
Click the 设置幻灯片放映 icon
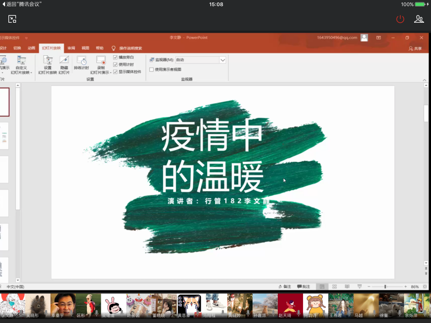(x=47, y=64)
